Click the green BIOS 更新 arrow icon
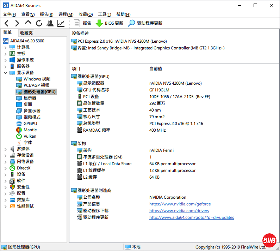Viewport: 280px width, 251px height. 100,23
